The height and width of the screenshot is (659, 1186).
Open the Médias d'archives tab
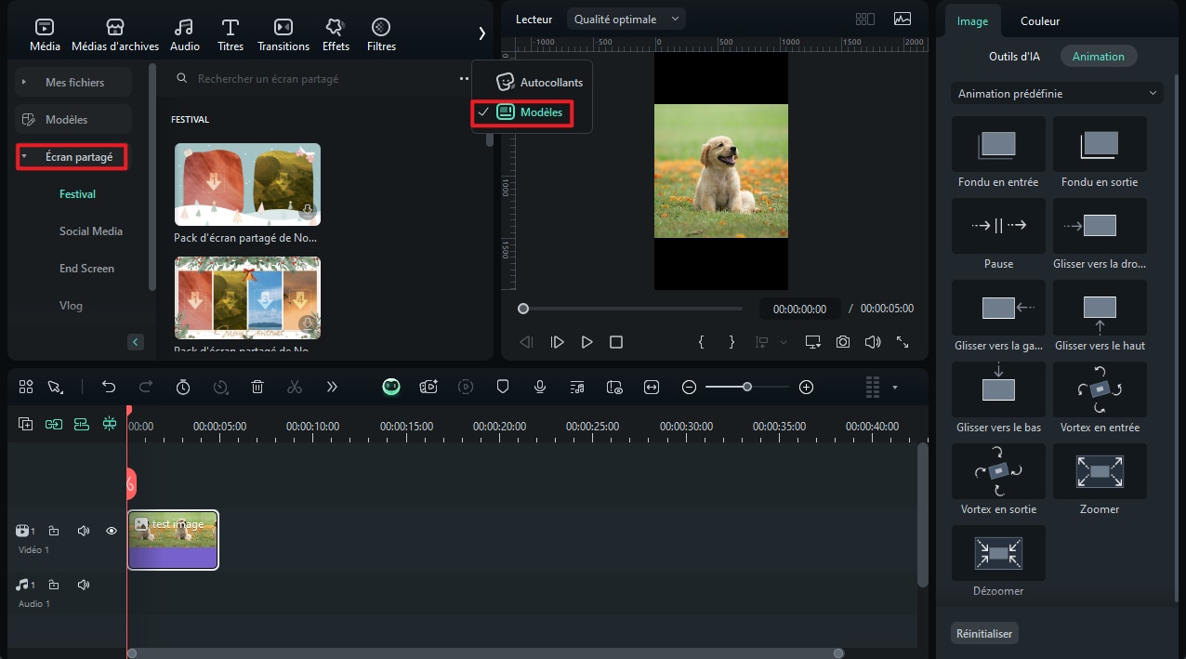click(x=115, y=34)
